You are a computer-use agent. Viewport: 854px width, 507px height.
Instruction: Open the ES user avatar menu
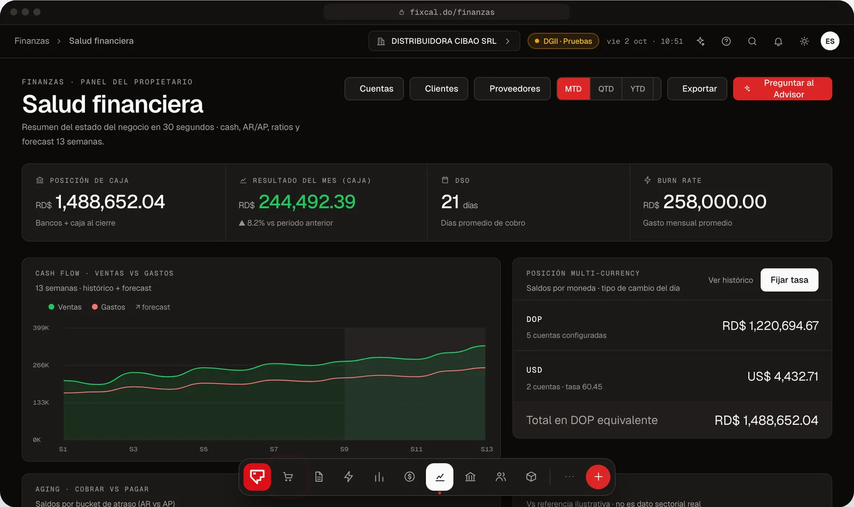(830, 41)
